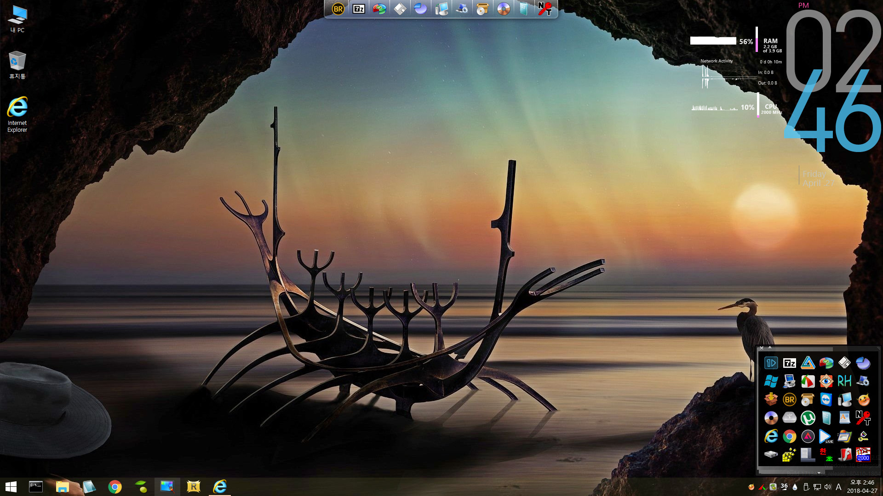
Task: Launch EasyBCD computer icon in the launcher panel
Action: point(790,381)
